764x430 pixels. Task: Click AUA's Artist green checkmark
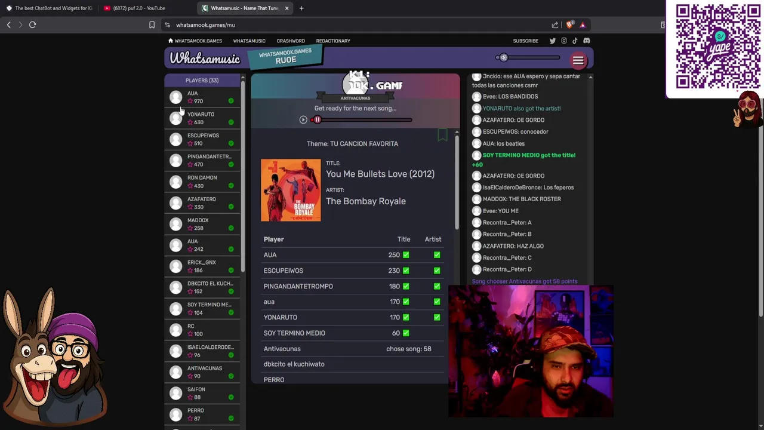click(x=437, y=255)
